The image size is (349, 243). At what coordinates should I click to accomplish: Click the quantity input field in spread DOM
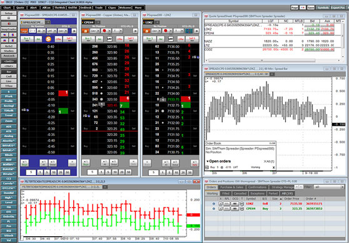[x=31, y=172]
